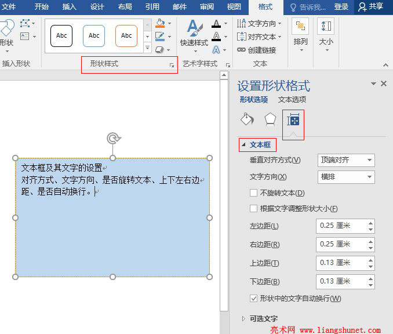The height and width of the screenshot is (334, 393).
Task: Switch to the 引用 tab
Action: 152,7
